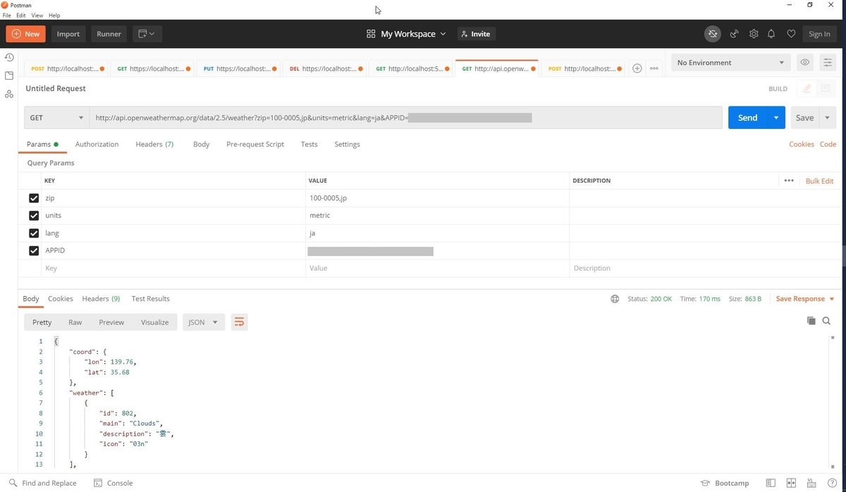This screenshot has width=846, height=492.
Task: Open Bootcamp in the status bar
Action: pos(725,483)
